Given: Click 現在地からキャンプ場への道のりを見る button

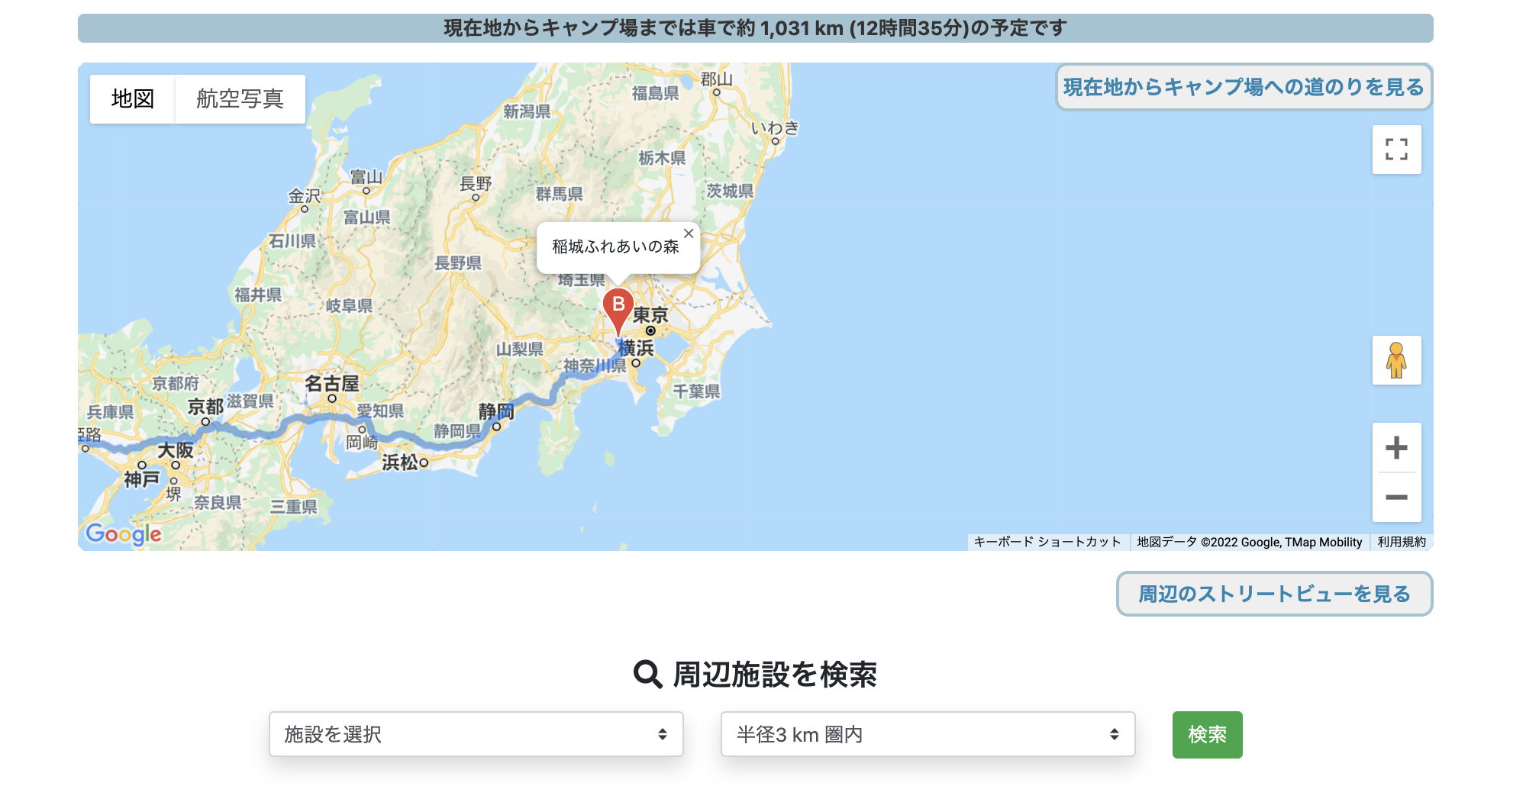Looking at the screenshot, I should coord(1243,88).
